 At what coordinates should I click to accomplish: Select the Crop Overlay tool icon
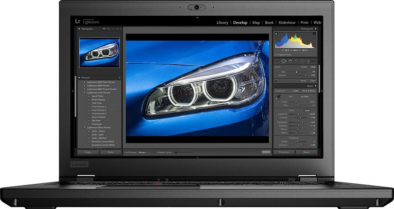tap(278, 61)
